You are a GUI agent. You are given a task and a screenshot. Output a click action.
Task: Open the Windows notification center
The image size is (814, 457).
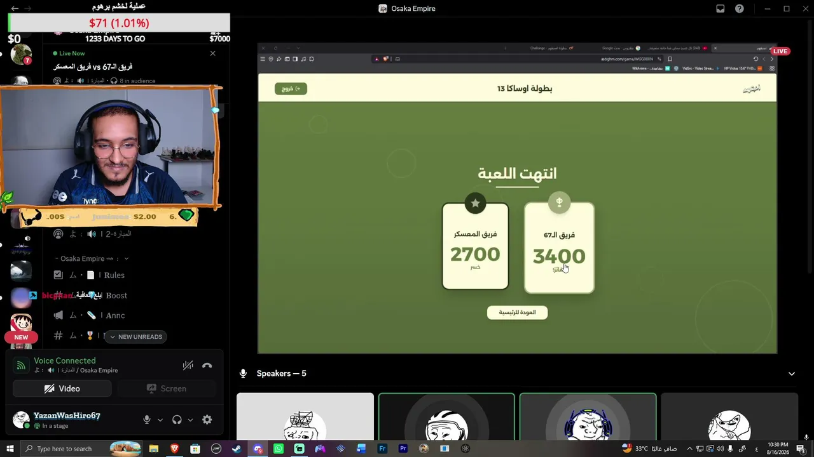pos(801,449)
